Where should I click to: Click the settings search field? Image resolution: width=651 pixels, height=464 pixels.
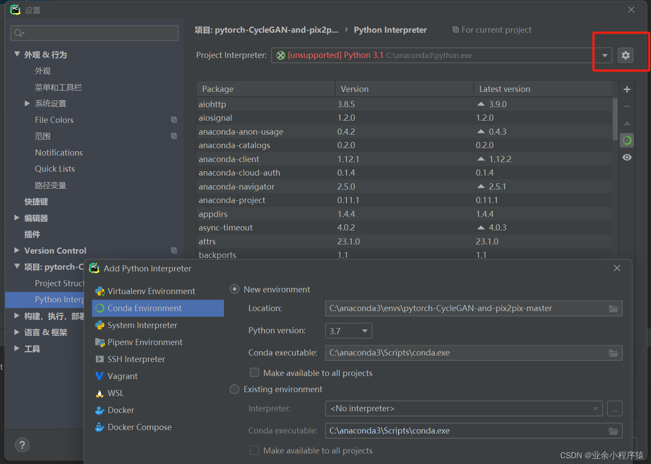click(x=94, y=33)
